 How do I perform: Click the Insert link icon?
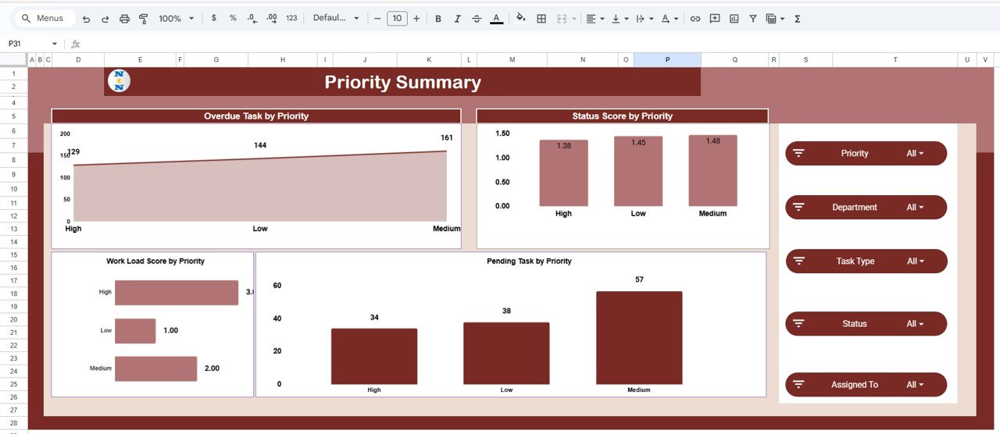click(695, 19)
